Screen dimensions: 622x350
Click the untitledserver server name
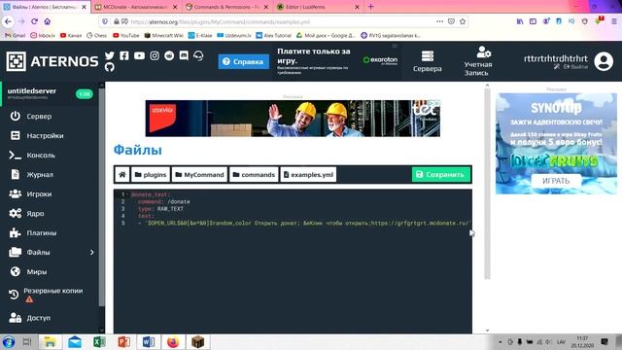32,90
